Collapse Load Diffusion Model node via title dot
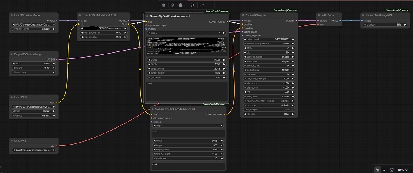Viewport: 413px width, 173px height. click(12, 16)
